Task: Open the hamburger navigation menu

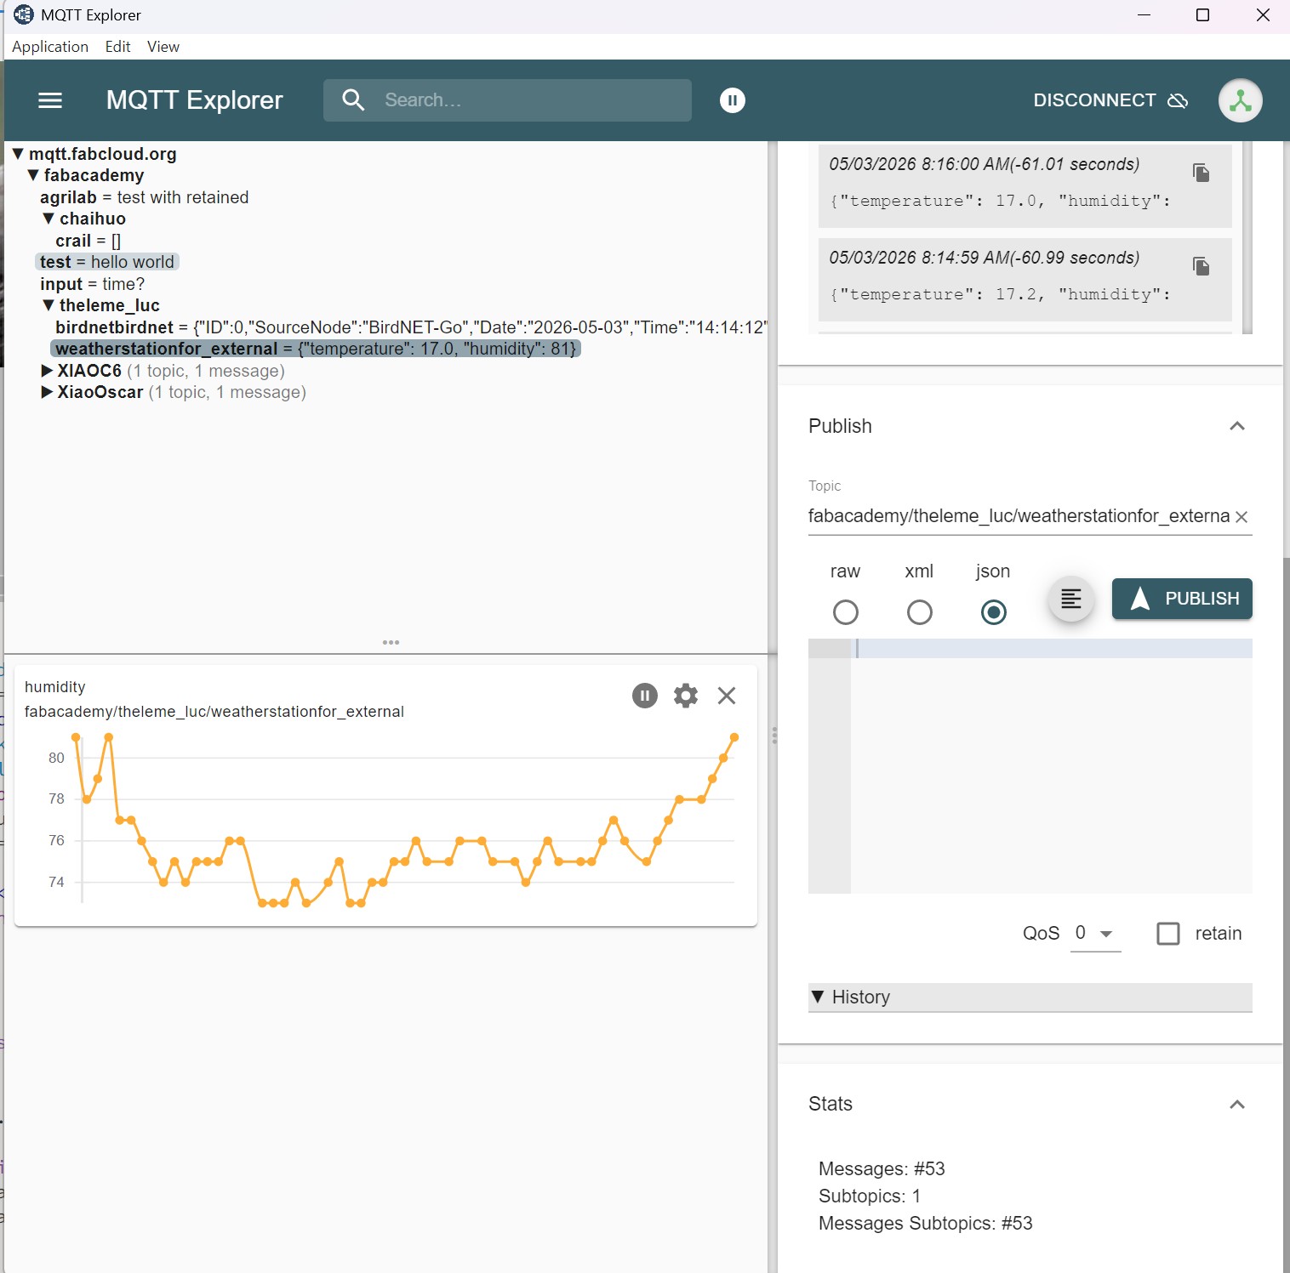Action: (x=50, y=100)
